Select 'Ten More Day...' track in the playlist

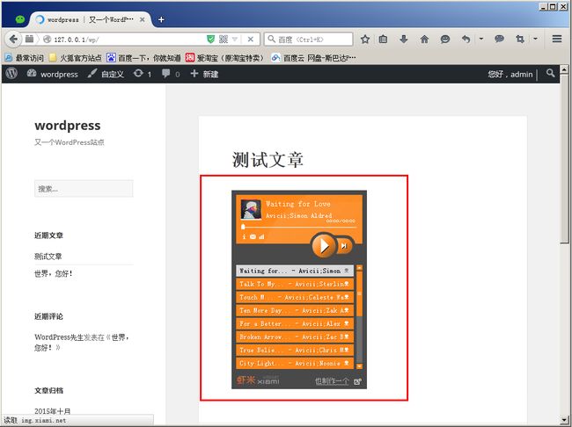(295, 310)
